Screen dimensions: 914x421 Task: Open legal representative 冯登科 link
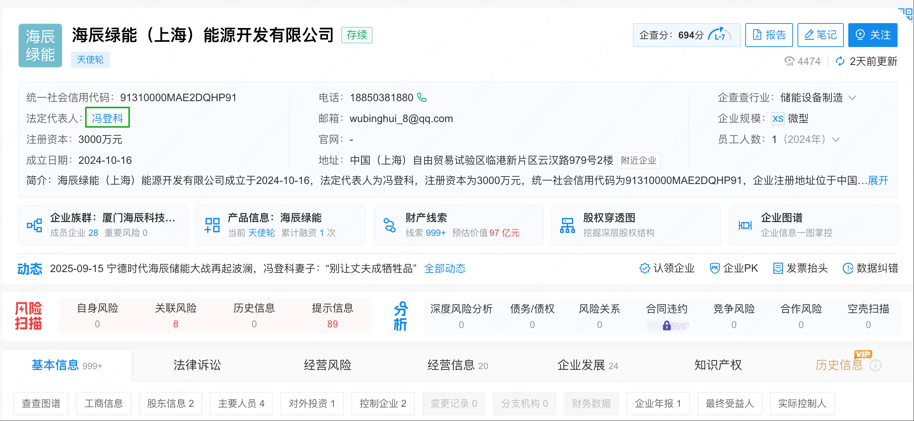tap(108, 118)
